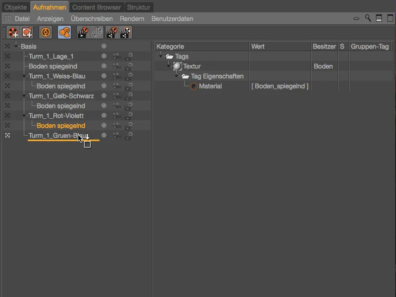Screen dimensions: 396x297
Task: Activate Basis take via its bracket marker
Action: point(7,46)
